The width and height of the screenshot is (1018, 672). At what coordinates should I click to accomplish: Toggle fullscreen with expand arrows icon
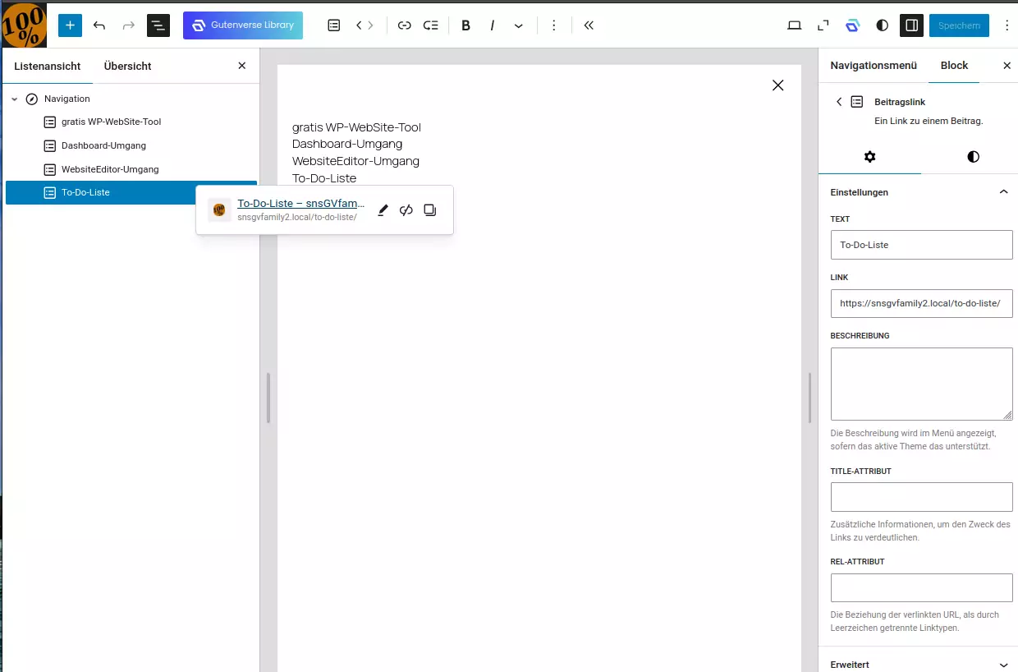823,25
